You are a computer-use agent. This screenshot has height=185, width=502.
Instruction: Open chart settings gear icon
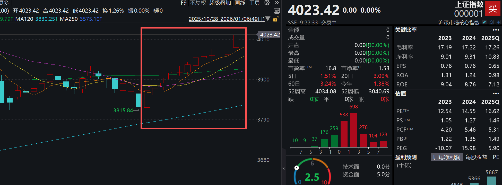tap(267, 3)
